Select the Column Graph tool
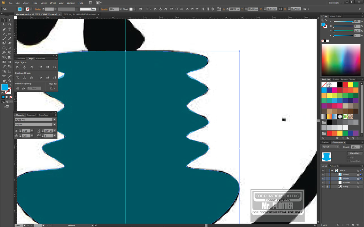This screenshot has height=227, width=364. (10, 72)
